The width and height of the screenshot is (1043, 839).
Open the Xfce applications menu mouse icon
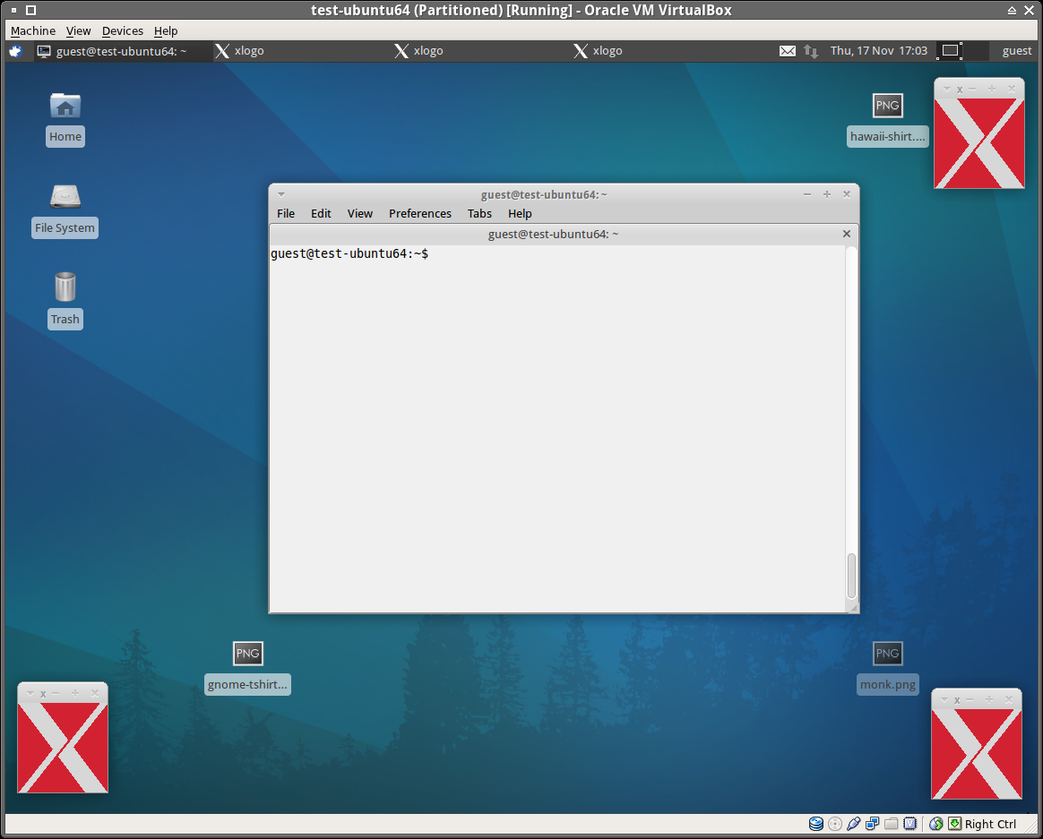coord(15,51)
